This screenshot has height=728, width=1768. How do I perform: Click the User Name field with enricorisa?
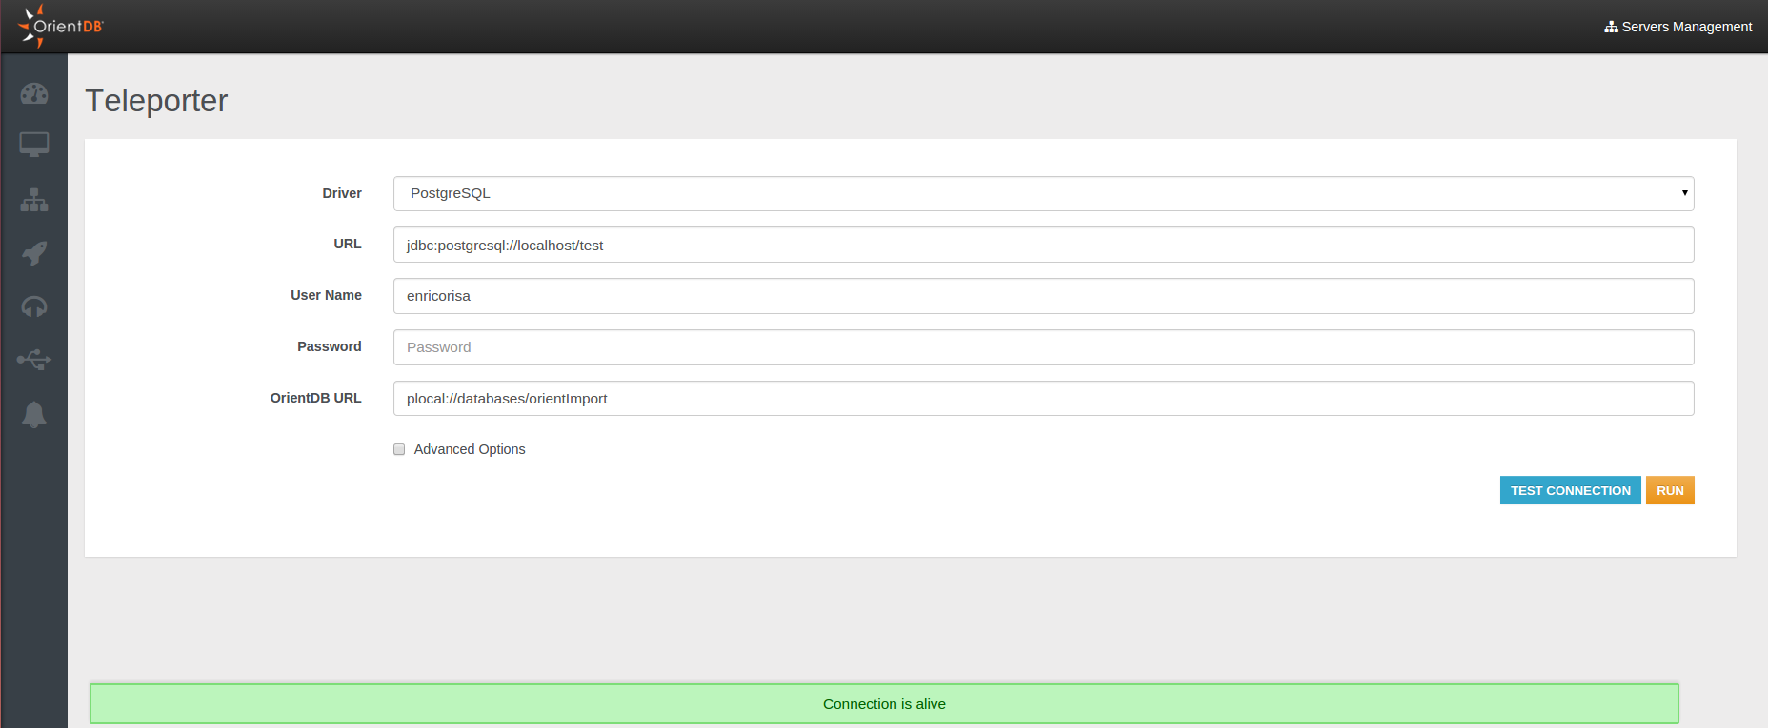[1043, 296]
